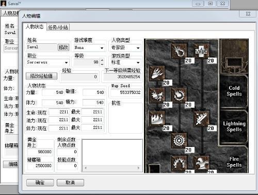Viewport: 258px width, 195px height.
Task: Click the 修改 button next to the name
Action: (63, 47)
